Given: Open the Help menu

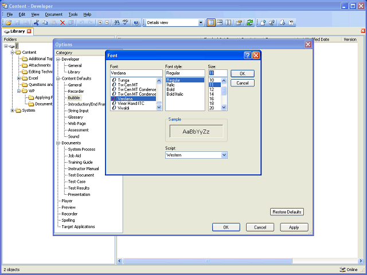Looking at the screenshot, I should pos(87,14).
